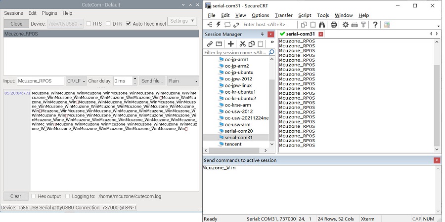
Task: Open the Plugins menu in CuteCom
Action: tap(49, 13)
